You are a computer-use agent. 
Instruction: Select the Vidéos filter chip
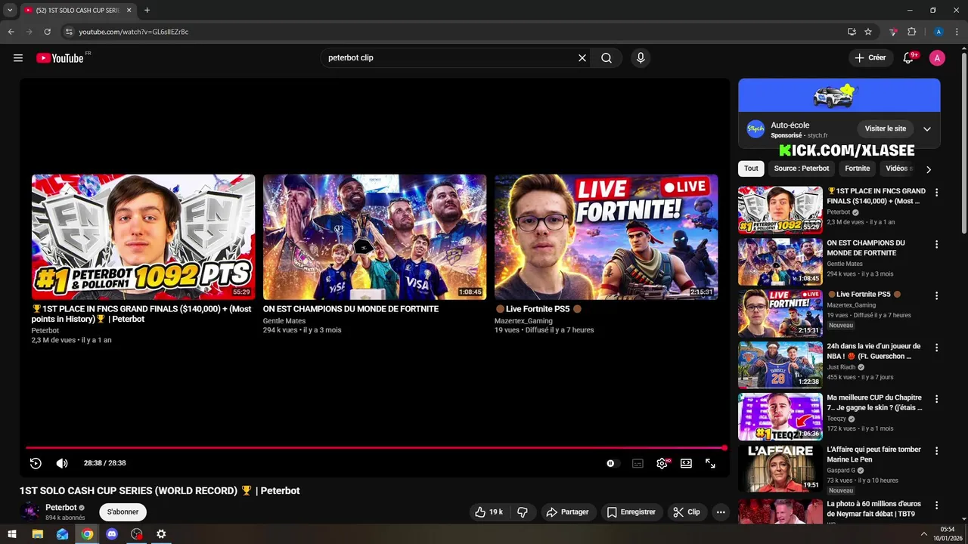coord(898,168)
